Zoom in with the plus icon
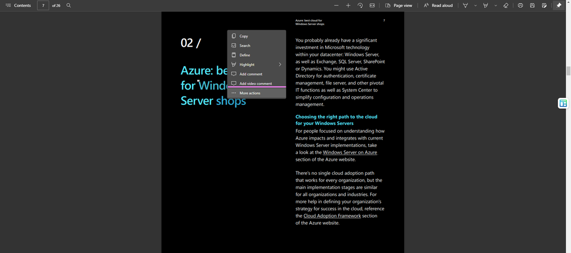This screenshot has width=571, height=253. coord(348,6)
